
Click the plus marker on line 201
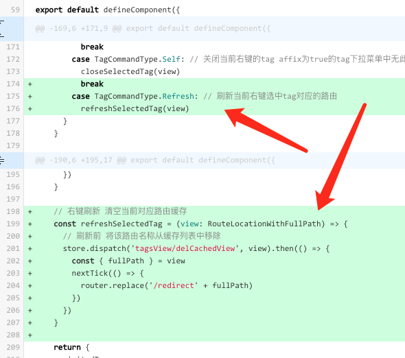(30, 249)
